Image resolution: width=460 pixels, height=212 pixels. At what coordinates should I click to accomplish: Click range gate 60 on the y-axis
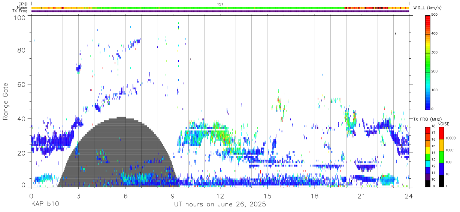(x=21, y=84)
